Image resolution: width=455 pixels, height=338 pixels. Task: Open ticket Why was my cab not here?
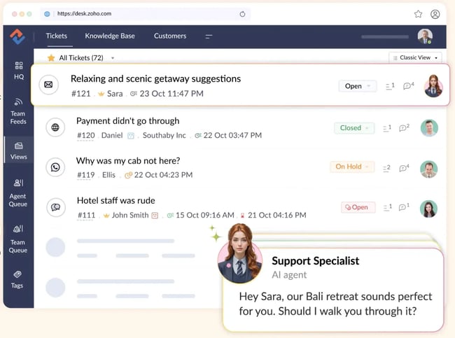(x=128, y=161)
